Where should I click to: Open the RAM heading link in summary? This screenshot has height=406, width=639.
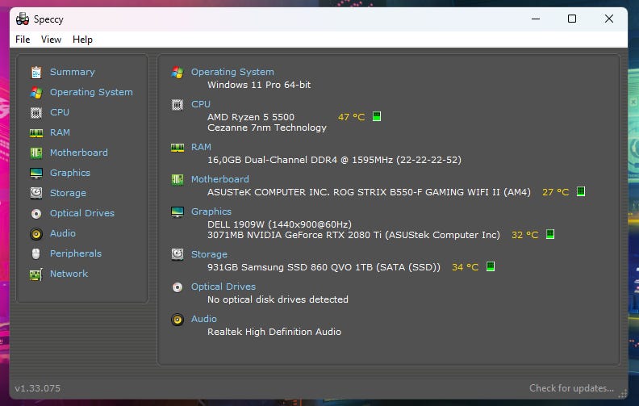[201, 147]
